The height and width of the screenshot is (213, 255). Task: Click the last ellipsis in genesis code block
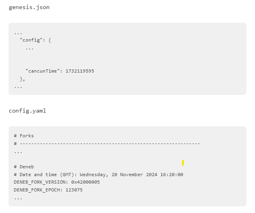tap(18, 86)
